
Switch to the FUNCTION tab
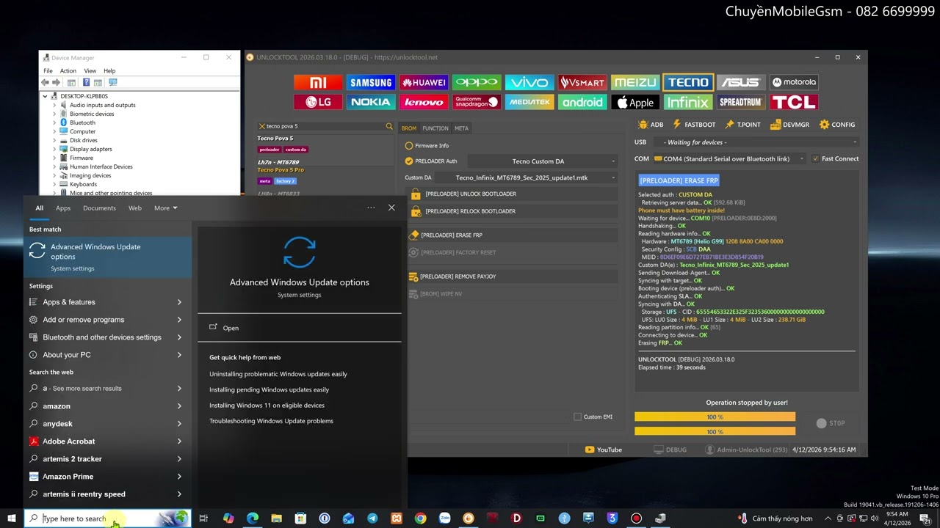(x=435, y=128)
